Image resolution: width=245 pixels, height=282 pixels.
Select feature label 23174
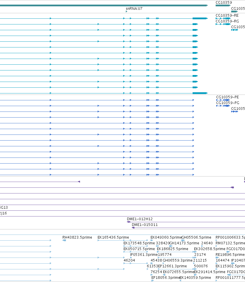200,255
